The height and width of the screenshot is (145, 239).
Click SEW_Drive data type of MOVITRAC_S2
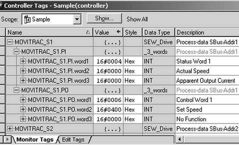click(x=158, y=129)
